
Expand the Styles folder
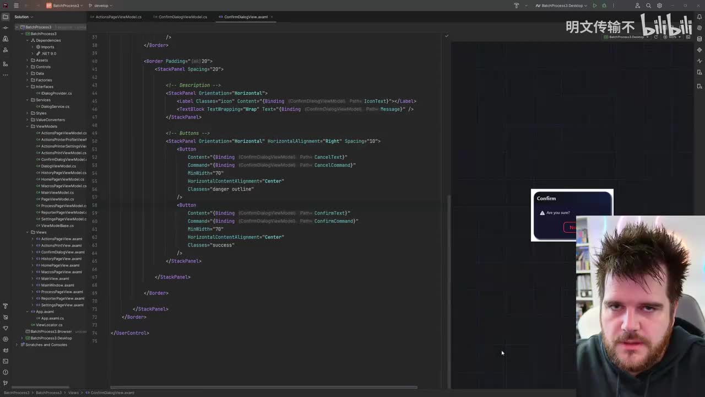tap(28, 113)
